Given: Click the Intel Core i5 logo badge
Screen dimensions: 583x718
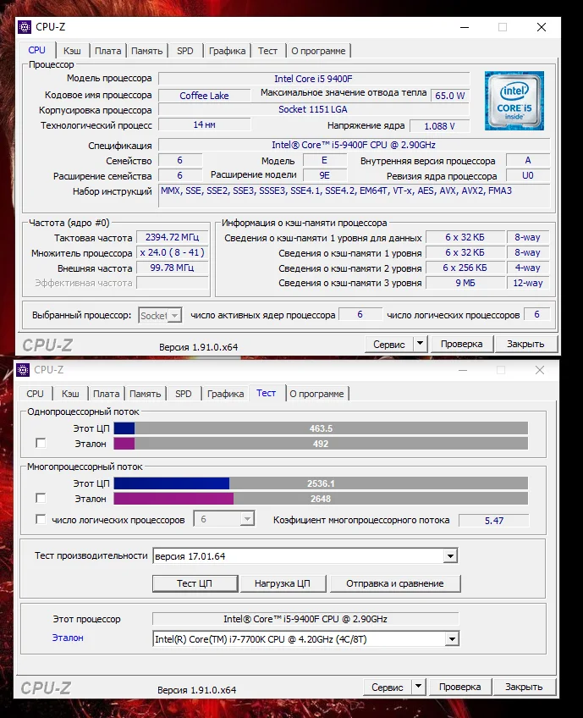Looking at the screenshot, I should click(514, 101).
